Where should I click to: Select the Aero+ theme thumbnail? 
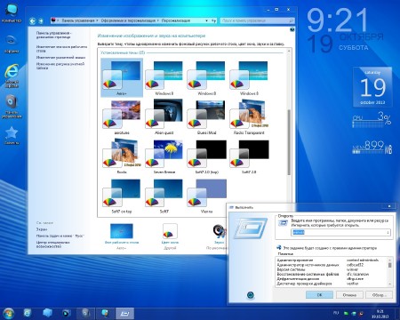(122, 77)
